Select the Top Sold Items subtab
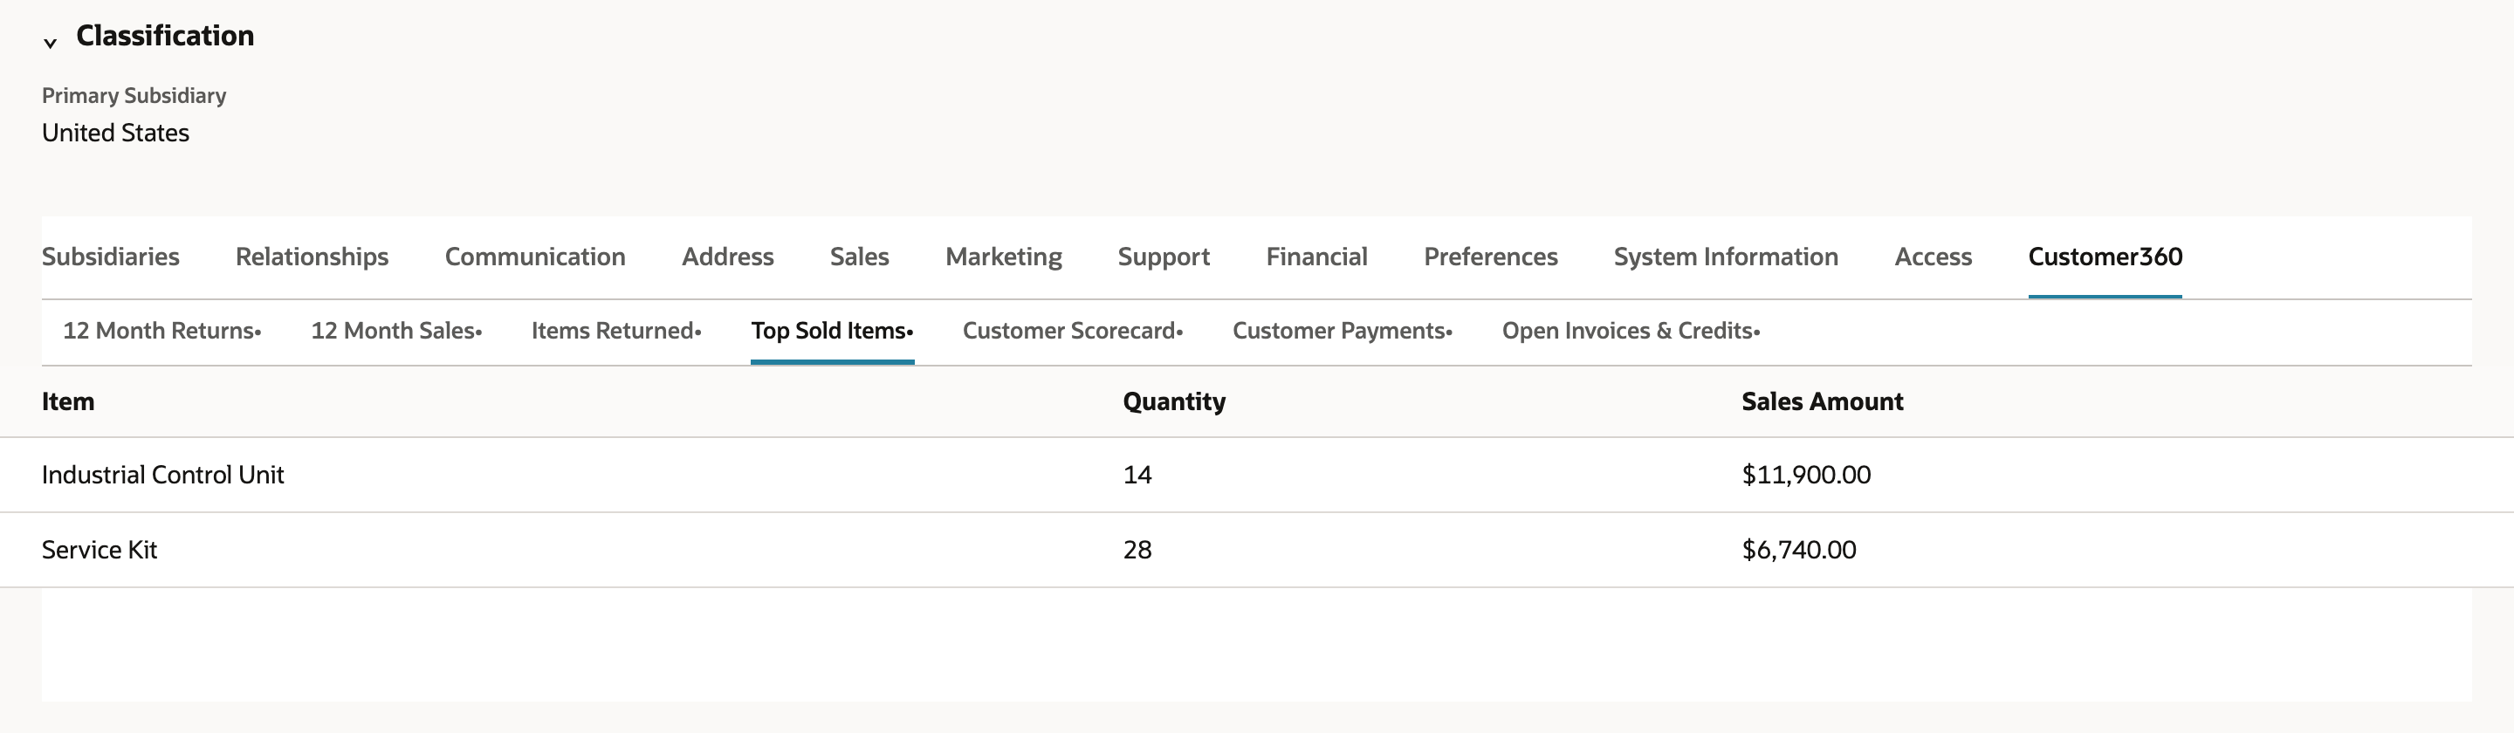Viewport: 2514px width, 733px height. [833, 331]
